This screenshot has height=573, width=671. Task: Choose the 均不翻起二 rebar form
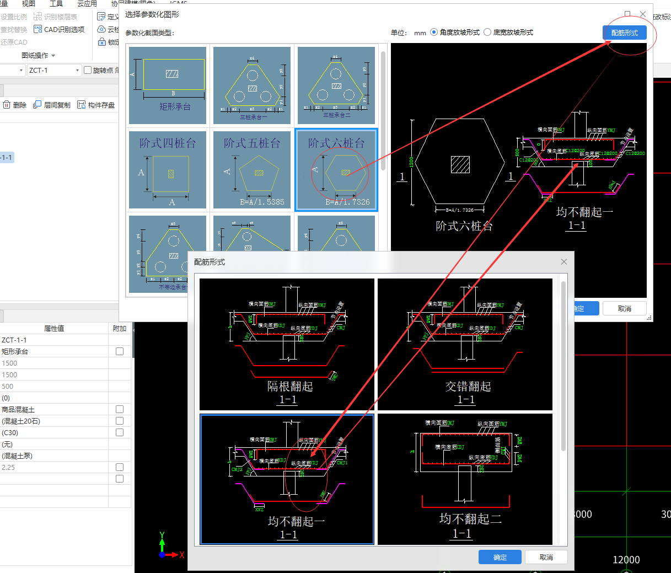click(x=465, y=479)
